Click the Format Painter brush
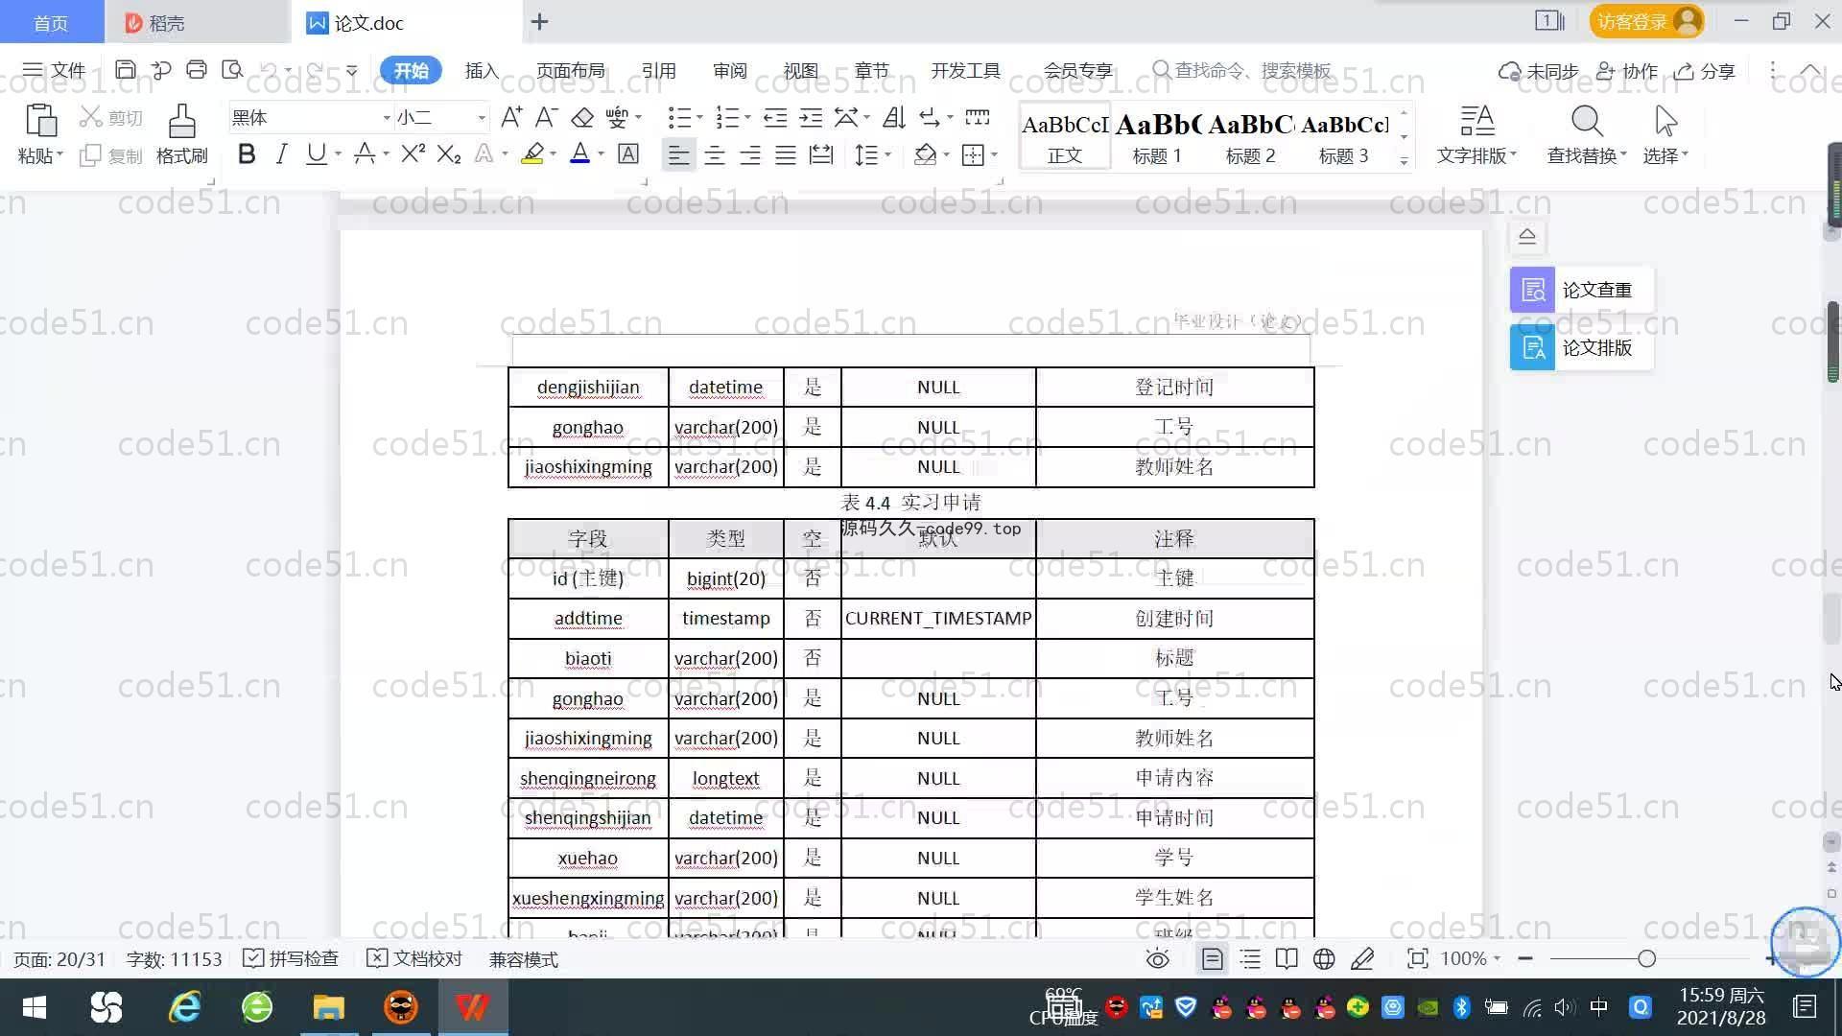This screenshot has width=1842, height=1036. pos(181,122)
